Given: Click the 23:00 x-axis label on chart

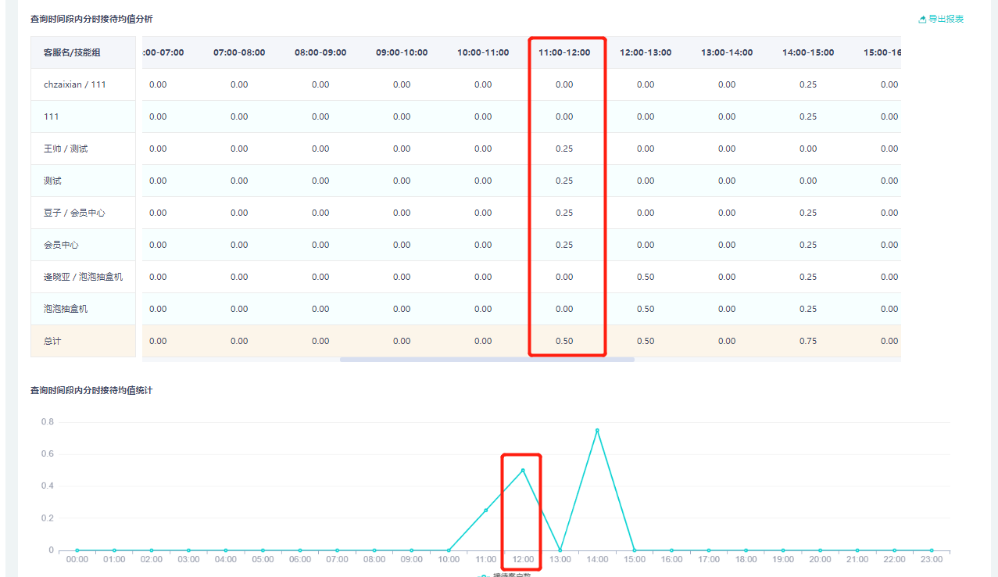Looking at the screenshot, I should [932, 560].
